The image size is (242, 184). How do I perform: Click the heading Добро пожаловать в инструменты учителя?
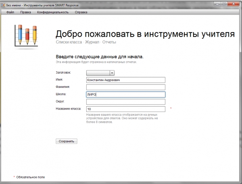(x=145, y=34)
